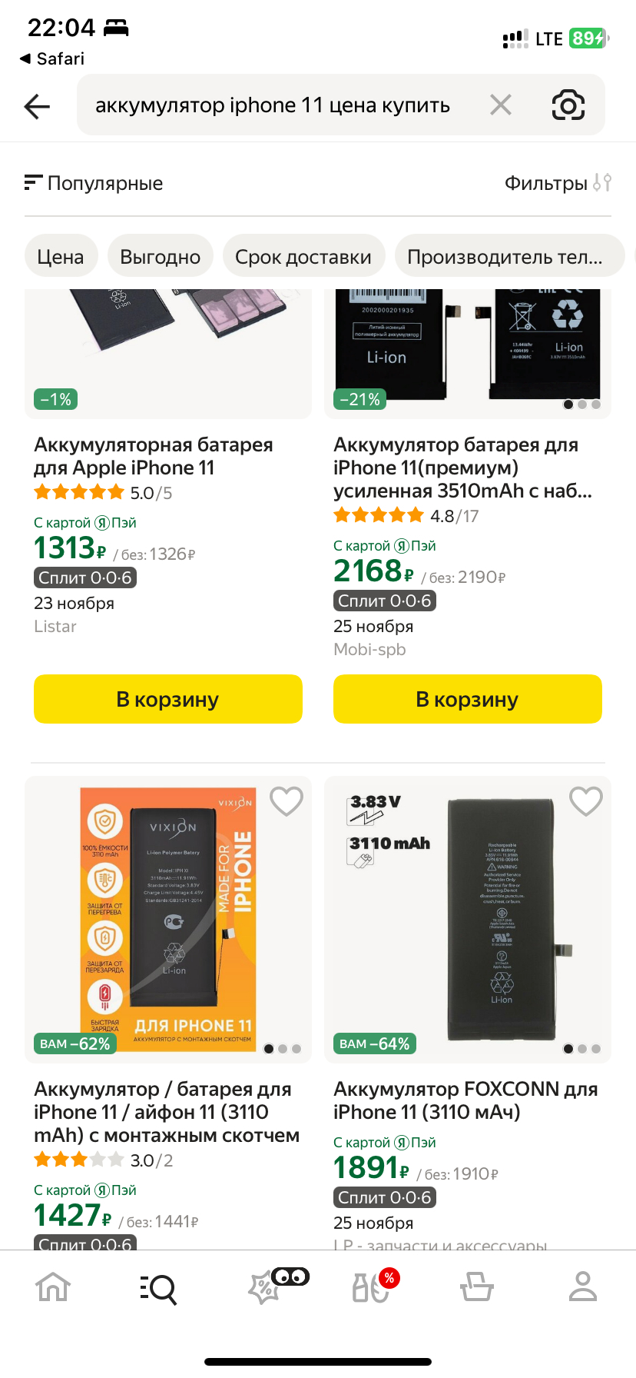
Task: Add Mobi-spb battery to cart
Action: [468, 699]
